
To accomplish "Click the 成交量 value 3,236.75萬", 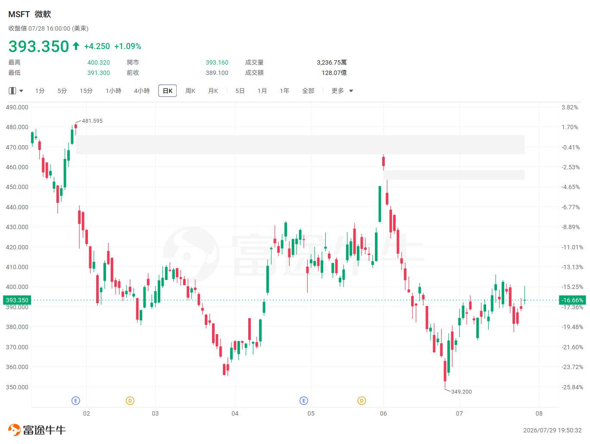I will 332,62.
